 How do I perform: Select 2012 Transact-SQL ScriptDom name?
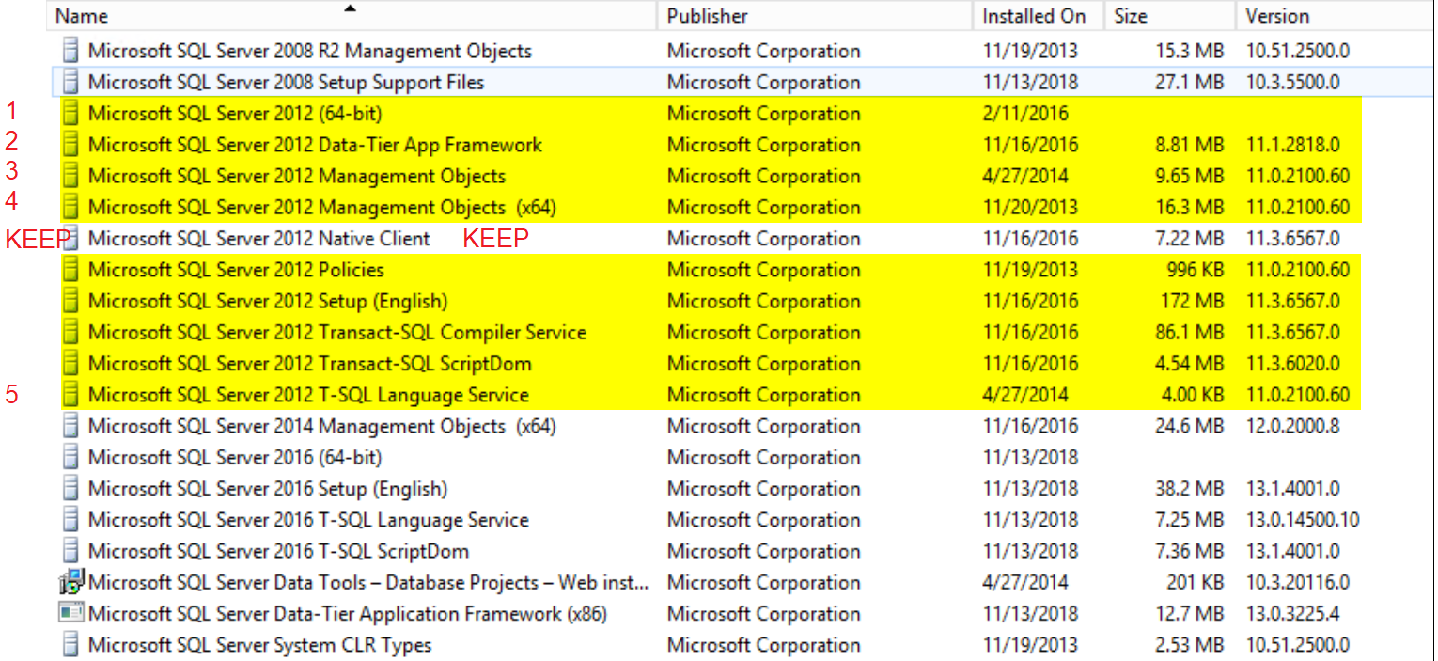(x=310, y=363)
